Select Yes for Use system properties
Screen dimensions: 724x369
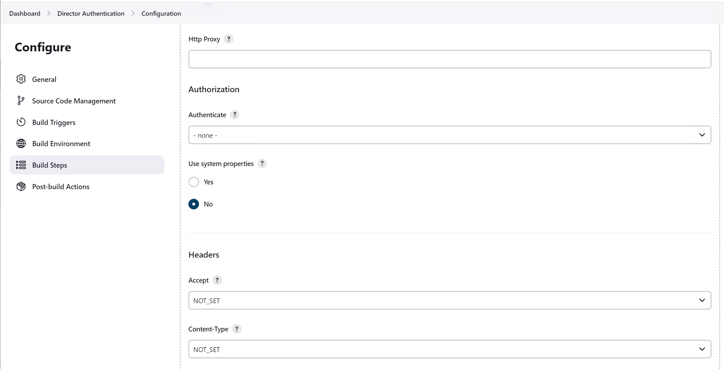pyautogui.click(x=194, y=182)
